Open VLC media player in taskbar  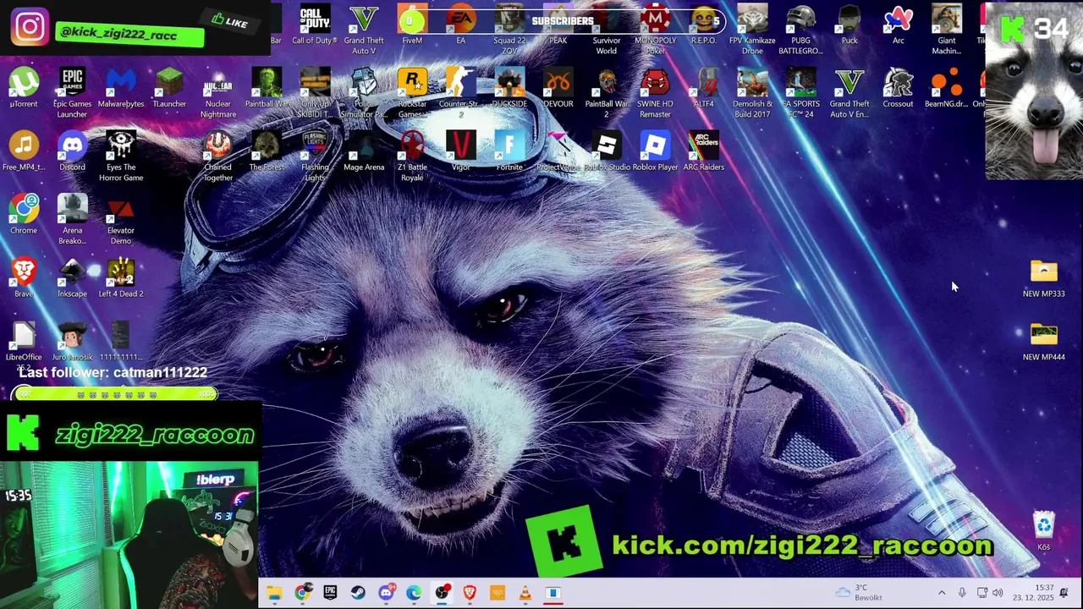point(525,593)
